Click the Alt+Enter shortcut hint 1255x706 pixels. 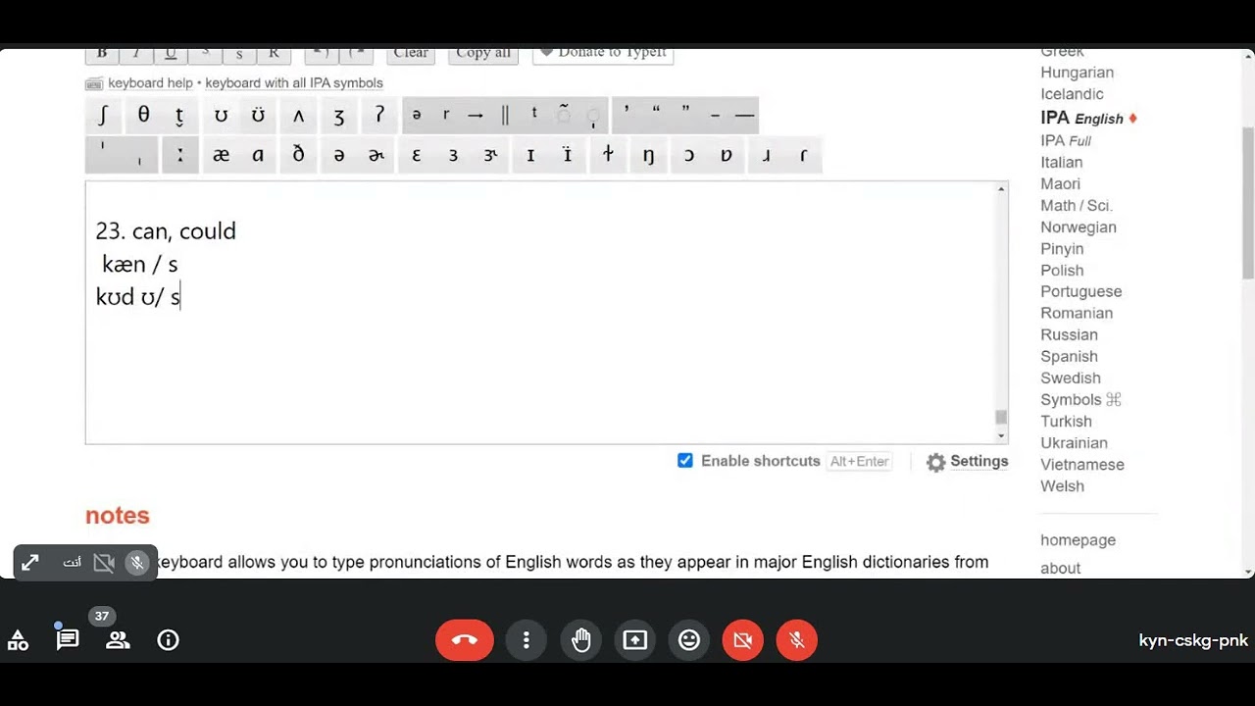coord(860,462)
